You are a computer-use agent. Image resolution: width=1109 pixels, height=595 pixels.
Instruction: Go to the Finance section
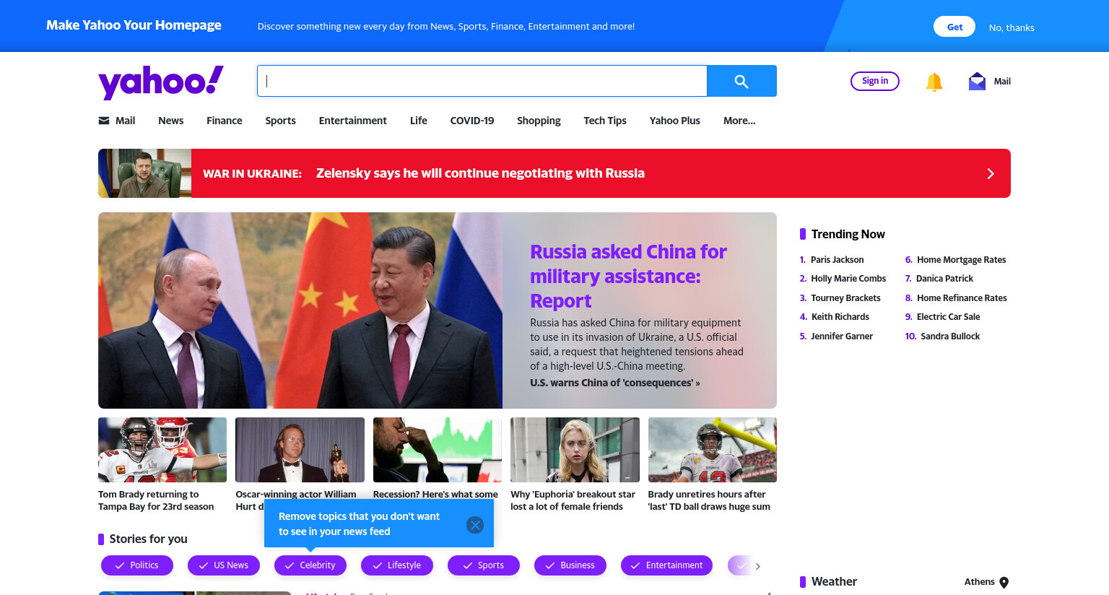(225, 121)
